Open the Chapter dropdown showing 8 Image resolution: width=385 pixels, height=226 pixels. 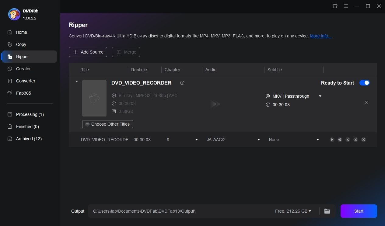click(x=197, y=140)
